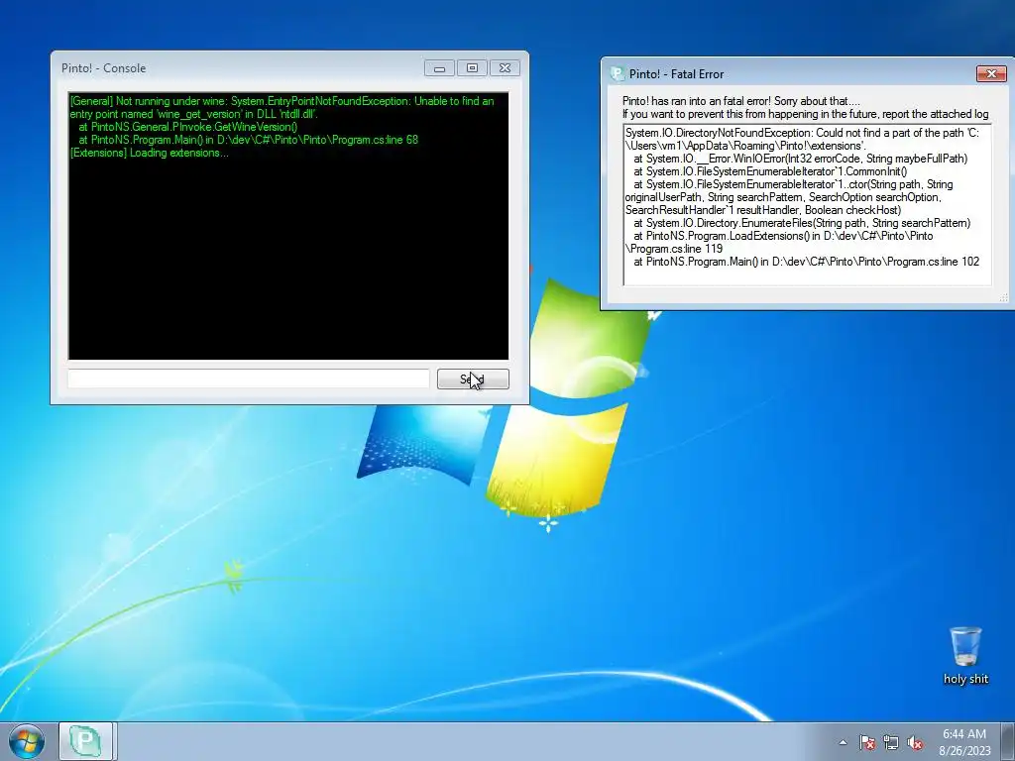Image resolution: width=1015 pixels, height=761 pixels.
Task: Click the date 8/26/2023 in tray
Action: tap(964, 751)
